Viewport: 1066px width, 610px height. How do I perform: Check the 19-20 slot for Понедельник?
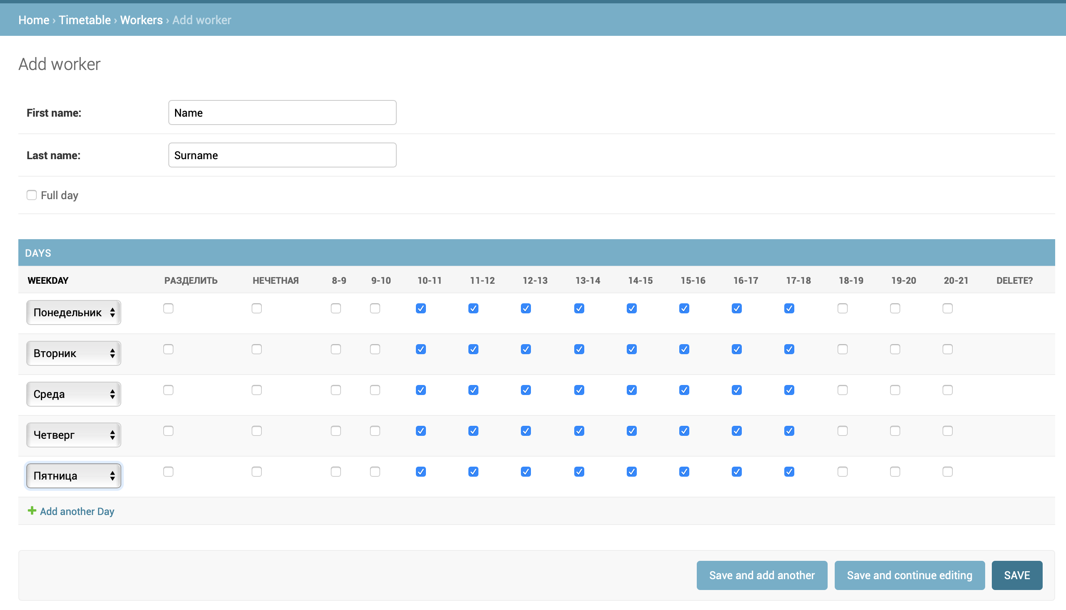click(895, 308)
